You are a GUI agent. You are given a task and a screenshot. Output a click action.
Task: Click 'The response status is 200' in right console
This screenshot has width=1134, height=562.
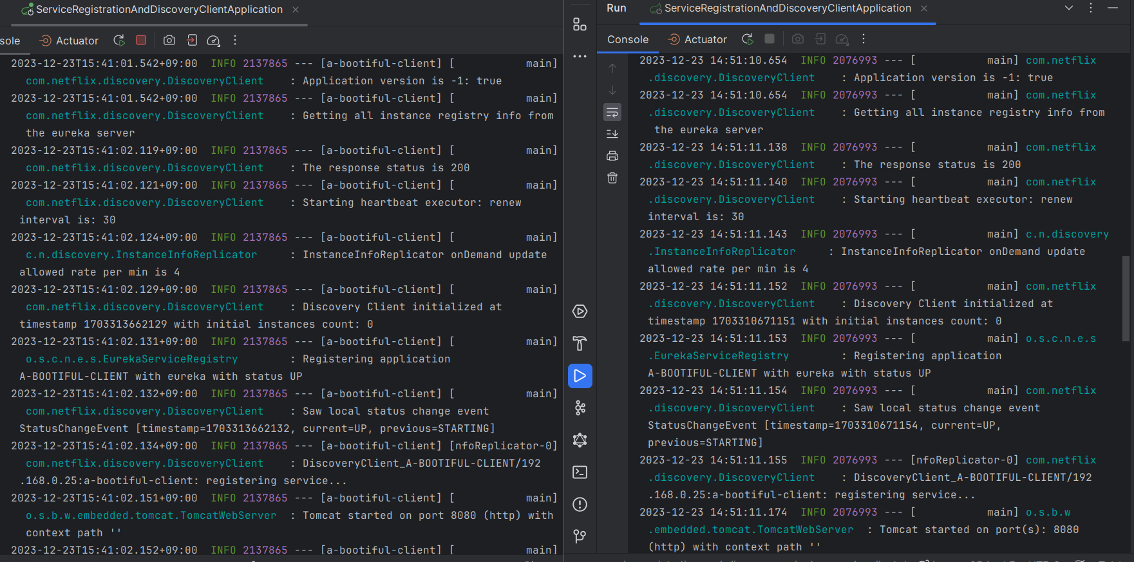coord(937,165)
